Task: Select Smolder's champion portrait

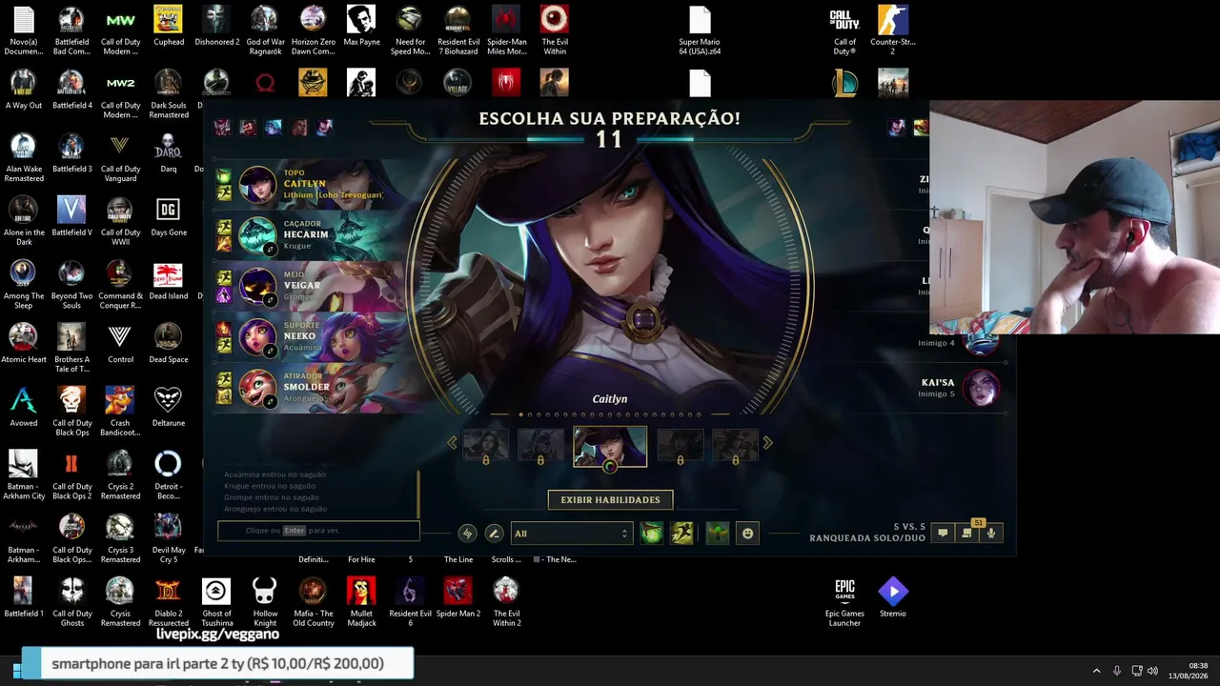Action: click(x=256, y=389)
